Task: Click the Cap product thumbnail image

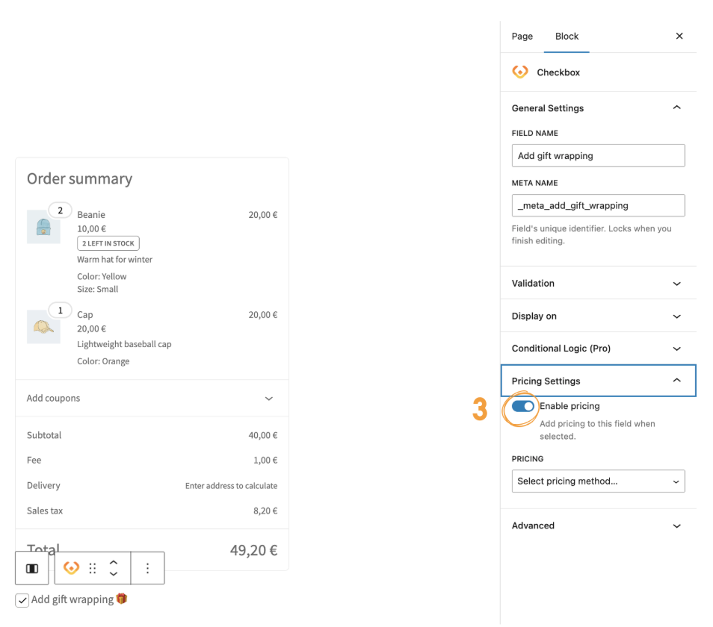Action: 43,327
